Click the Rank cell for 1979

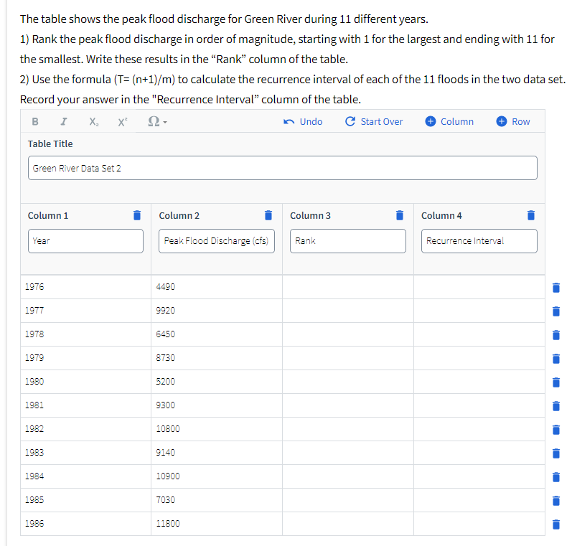tap(348, 358)
